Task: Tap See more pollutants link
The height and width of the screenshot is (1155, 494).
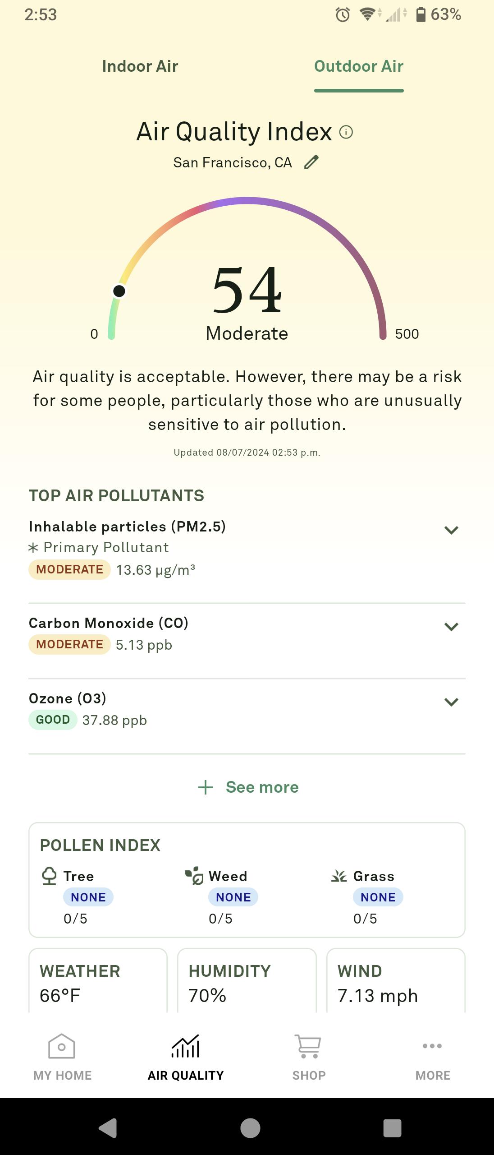Action: pyautogui.click(x=248, y=787)
